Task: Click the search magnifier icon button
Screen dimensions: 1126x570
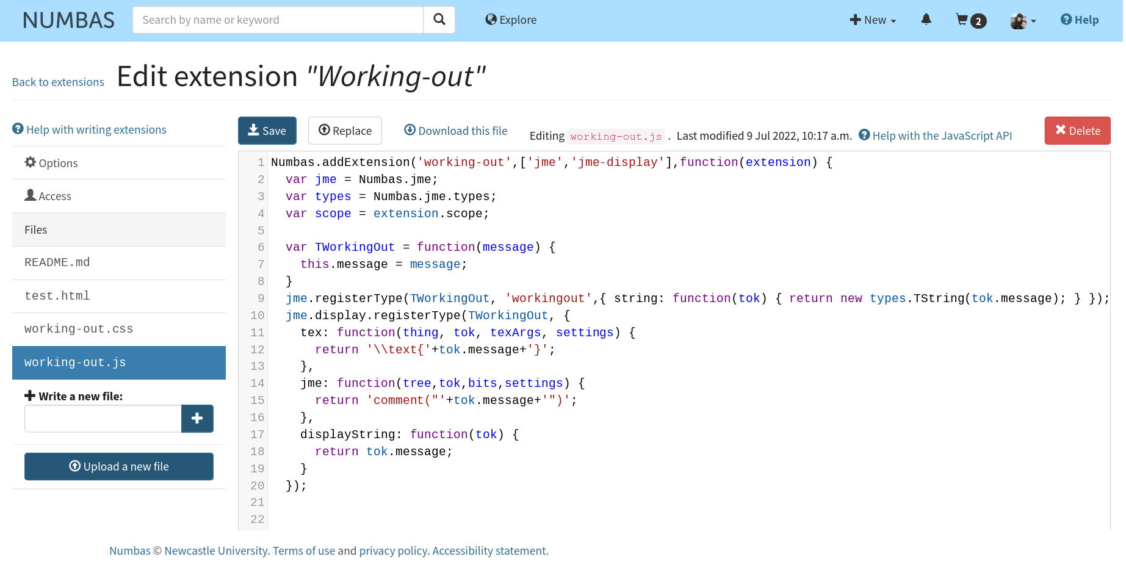Action: [x=439, y=20]
